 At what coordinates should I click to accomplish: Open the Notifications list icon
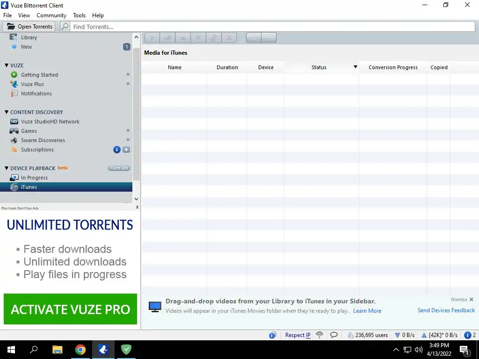click(14, 93)
